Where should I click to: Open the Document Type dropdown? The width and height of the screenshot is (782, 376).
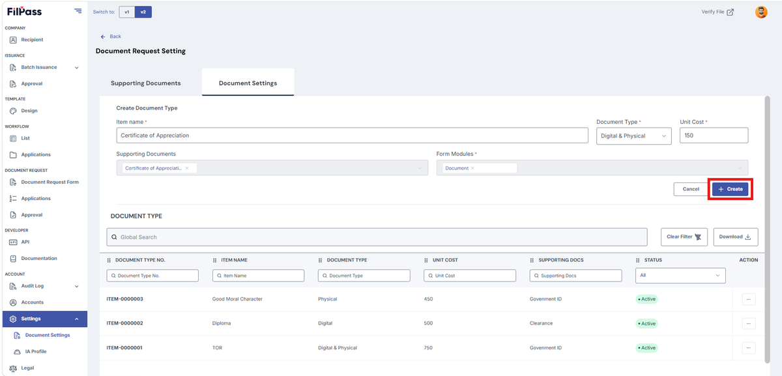pyautogui.click(x=634, y=136)
